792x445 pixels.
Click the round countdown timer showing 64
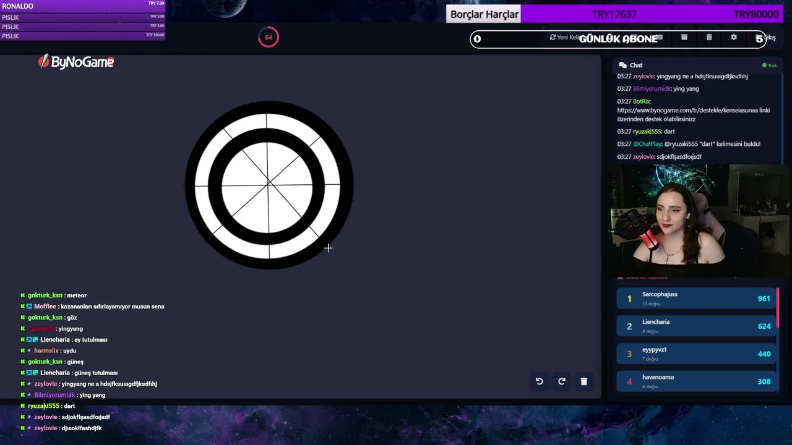click(269, 37)
